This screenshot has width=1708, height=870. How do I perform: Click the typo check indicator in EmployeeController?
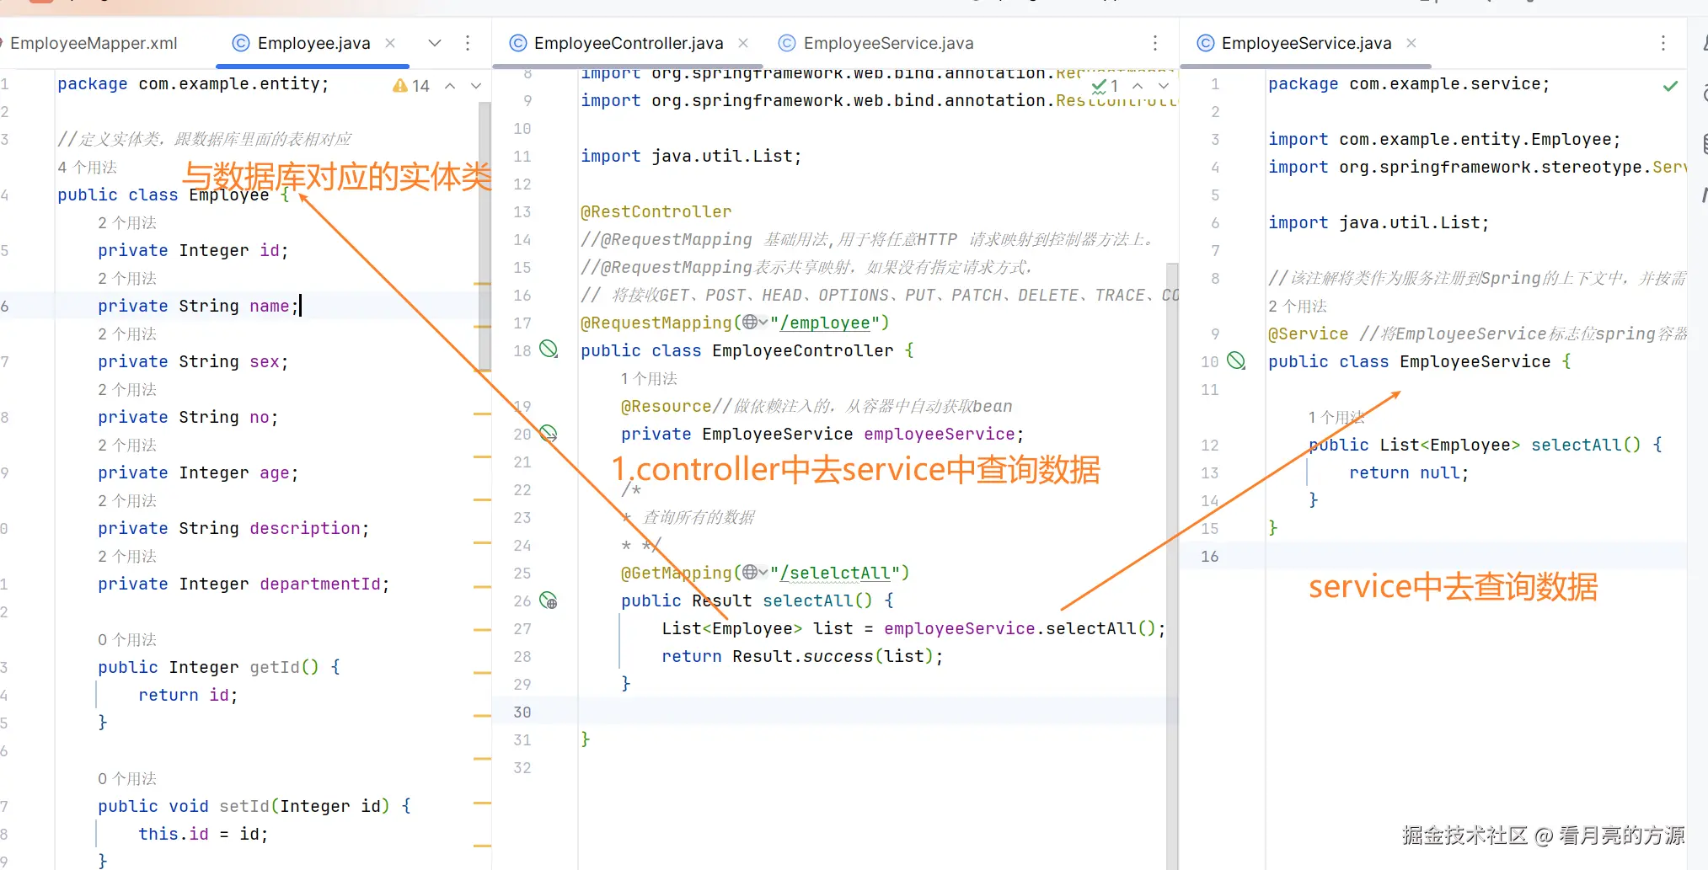pos(1105,86)
